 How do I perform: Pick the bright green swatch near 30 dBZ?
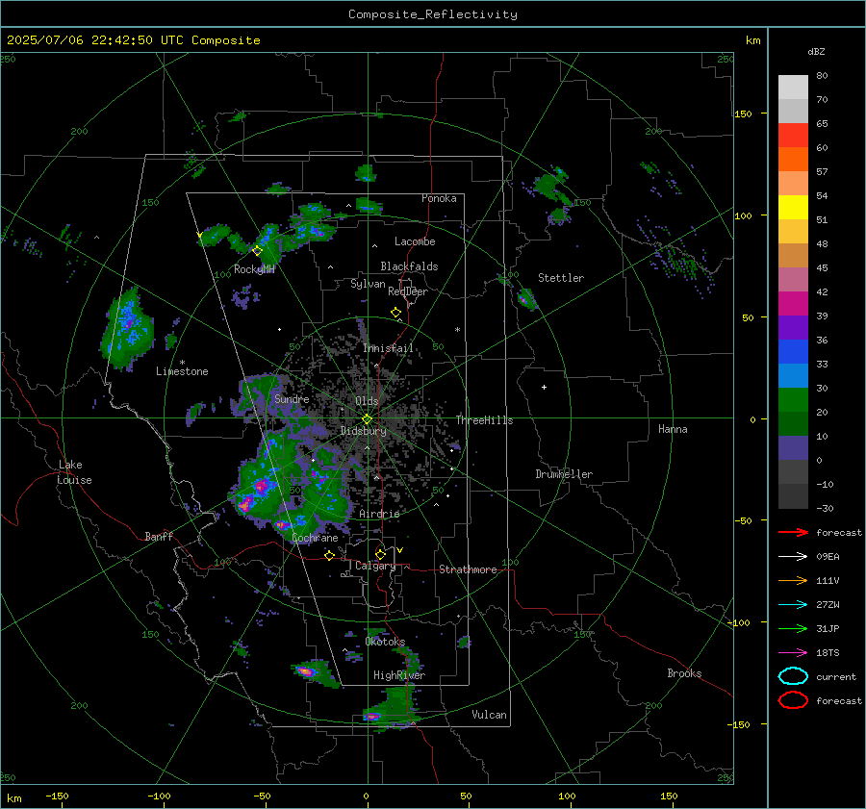pyautogui.click(x=793, y=399)
